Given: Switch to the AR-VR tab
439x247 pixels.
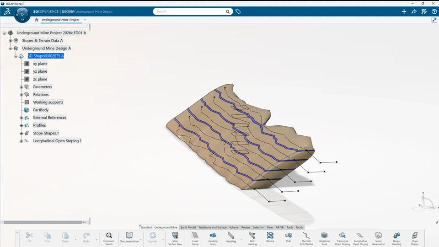Looking at the screenshot, I should (279, 227).
